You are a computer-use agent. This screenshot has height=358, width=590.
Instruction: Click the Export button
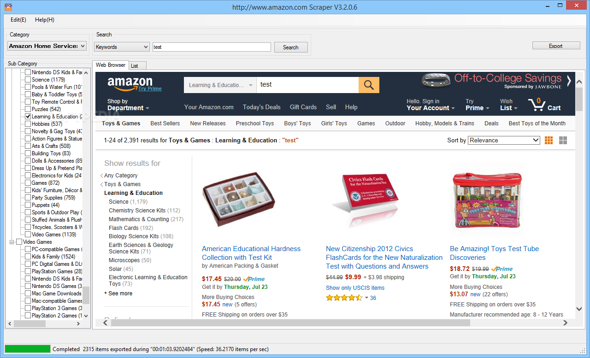[x=556, y=46]
